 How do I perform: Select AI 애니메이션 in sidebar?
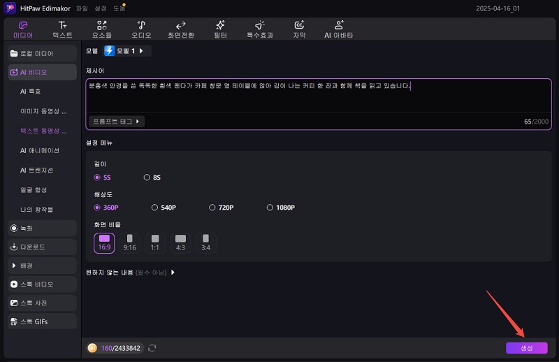point(40,150)
